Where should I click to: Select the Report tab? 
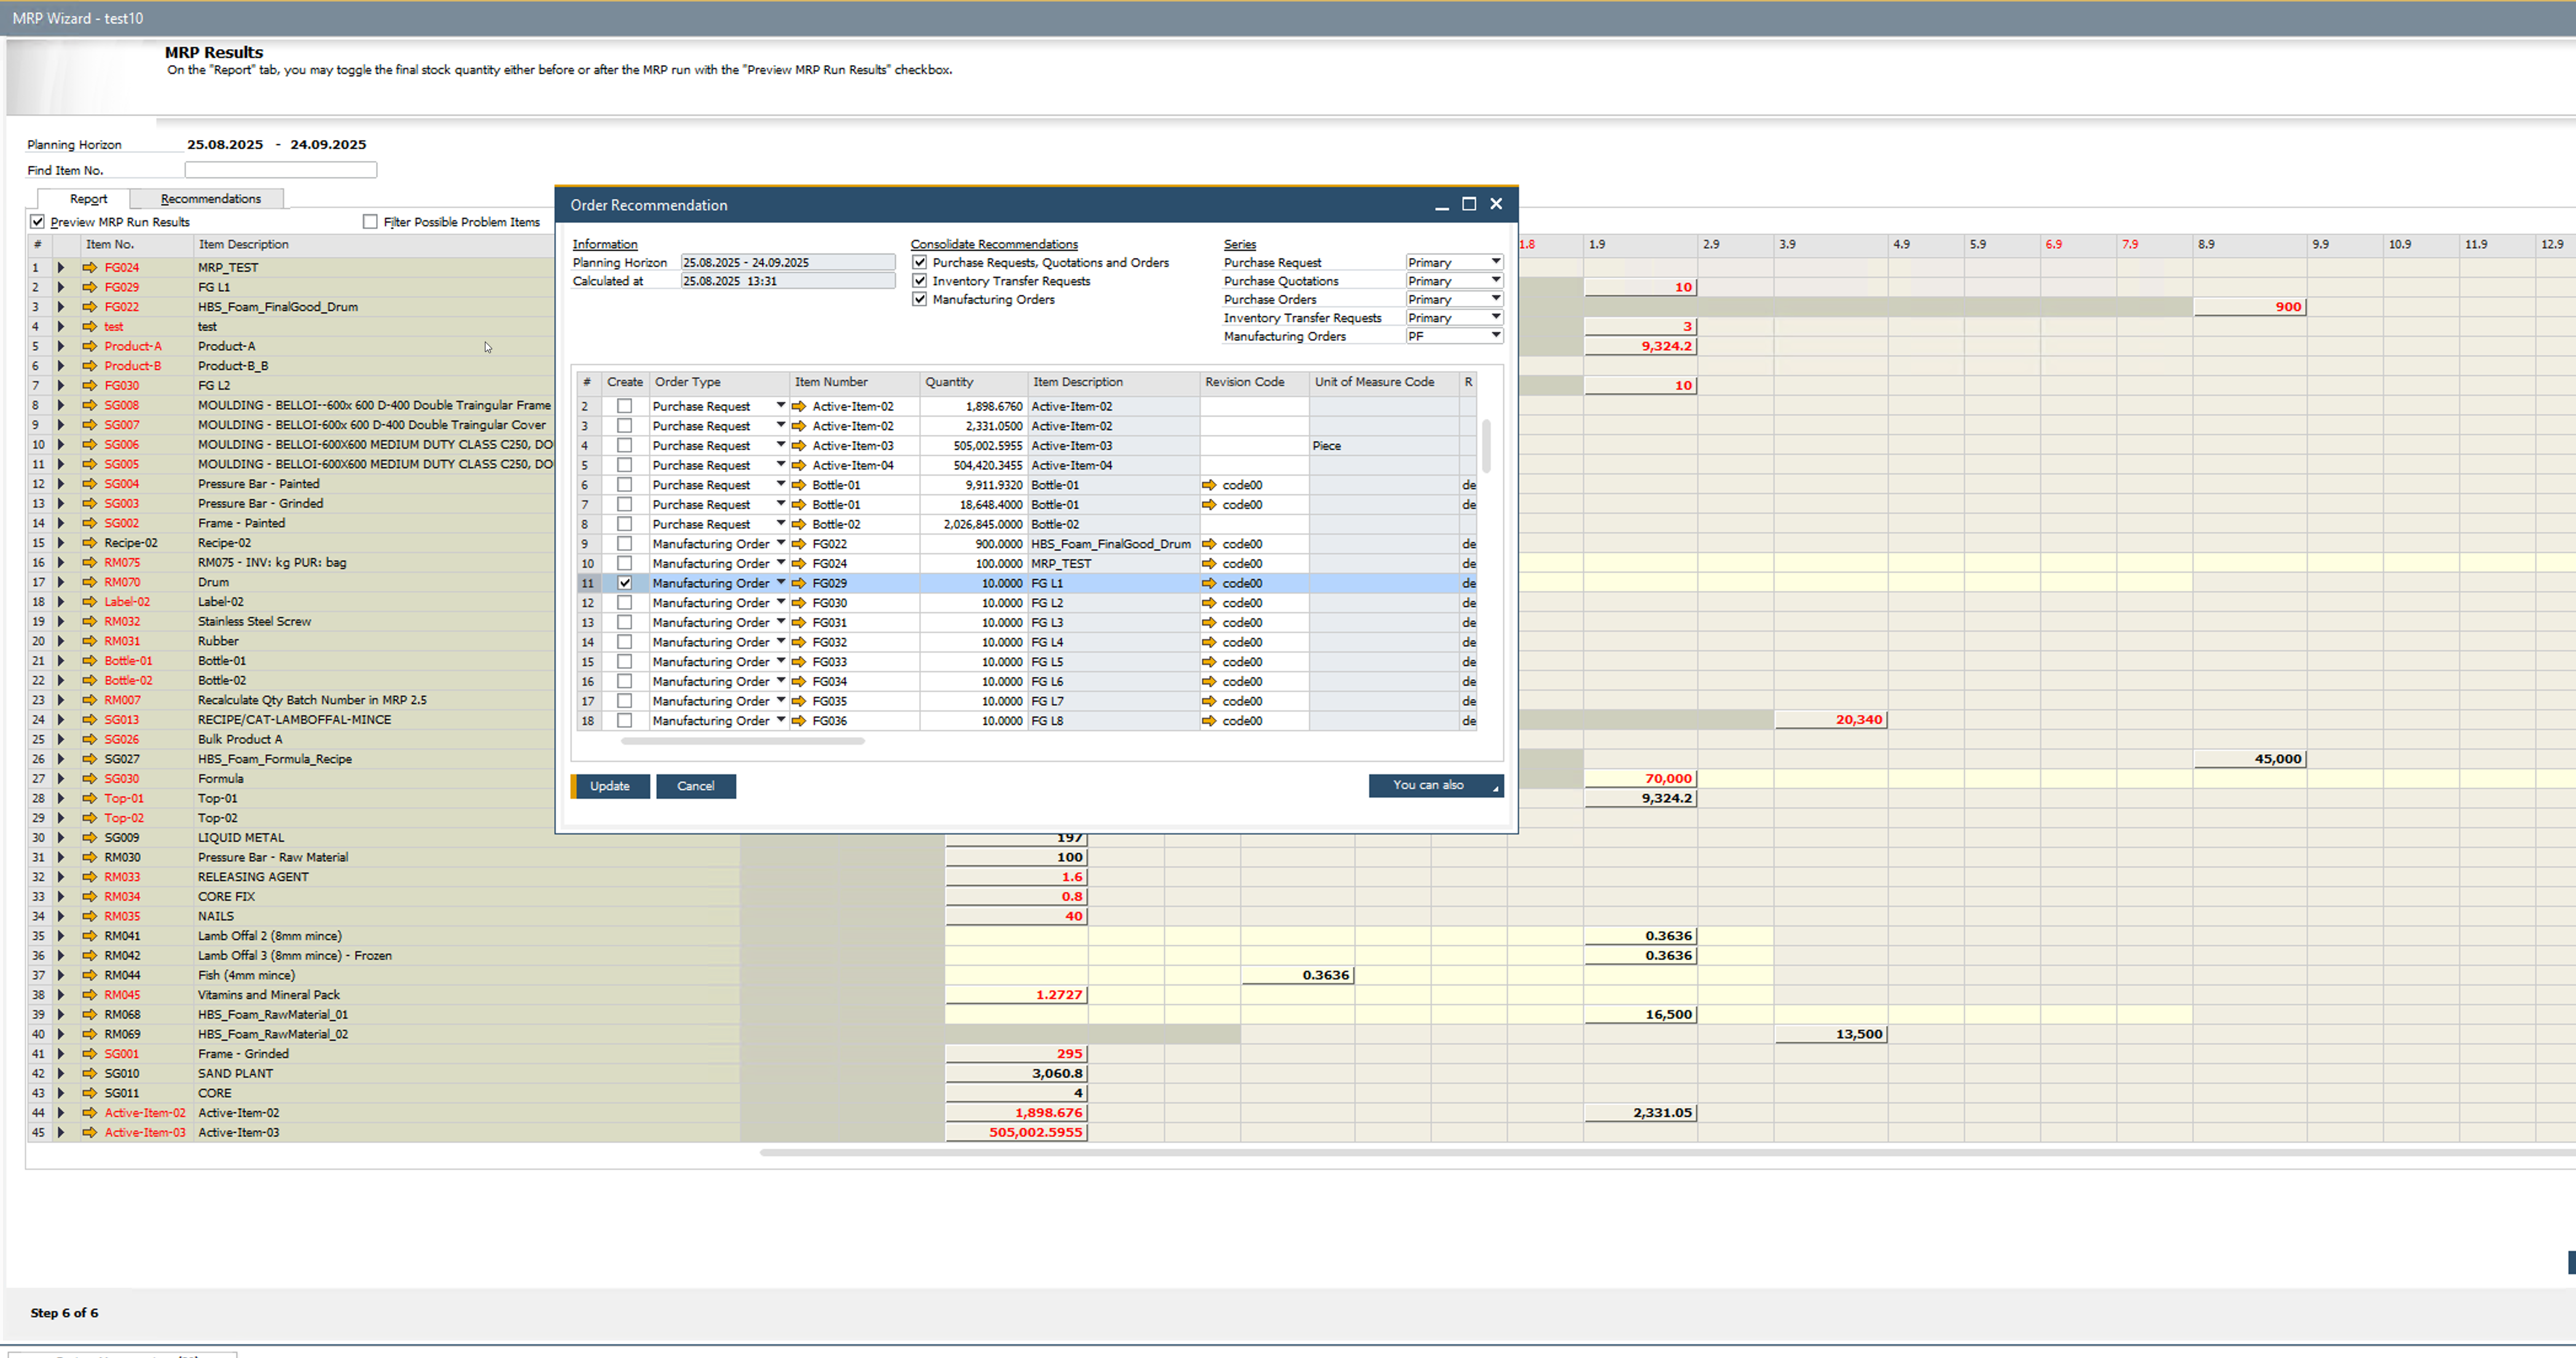tap(88, 199)
